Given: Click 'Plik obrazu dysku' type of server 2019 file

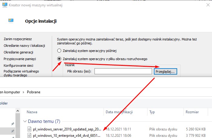Looking at the screenshot, I should coord(163,129).
